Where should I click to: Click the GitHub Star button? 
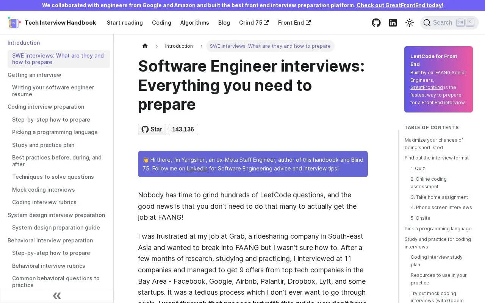pos(152,130)
